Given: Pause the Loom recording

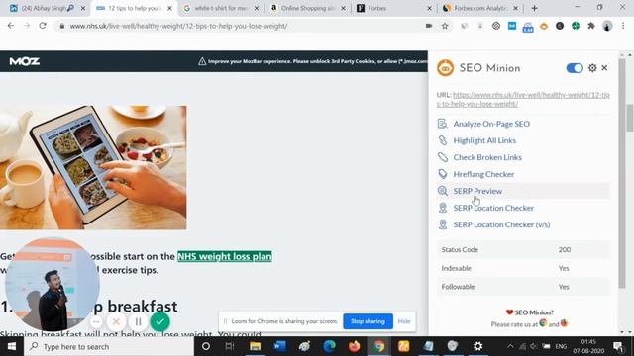Looking at the screenshot, I should pyautogui.click(x=138, y=321).
